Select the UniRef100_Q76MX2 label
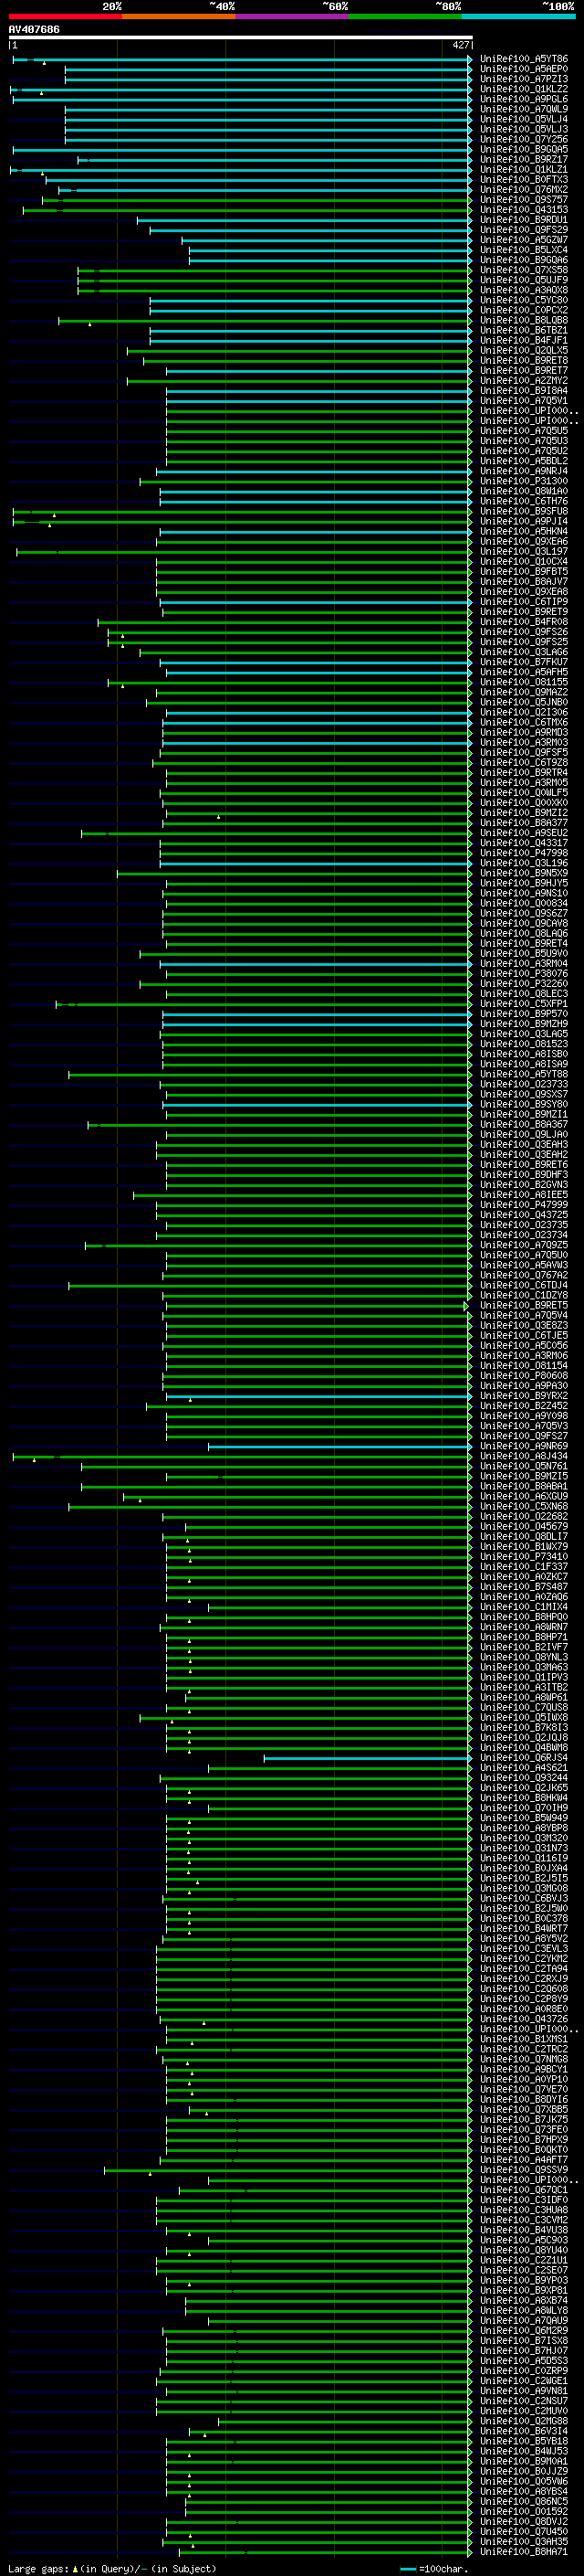 524,190
